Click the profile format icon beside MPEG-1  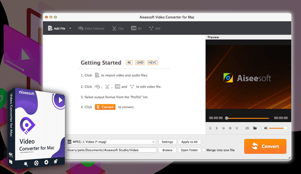pos(69,142)
